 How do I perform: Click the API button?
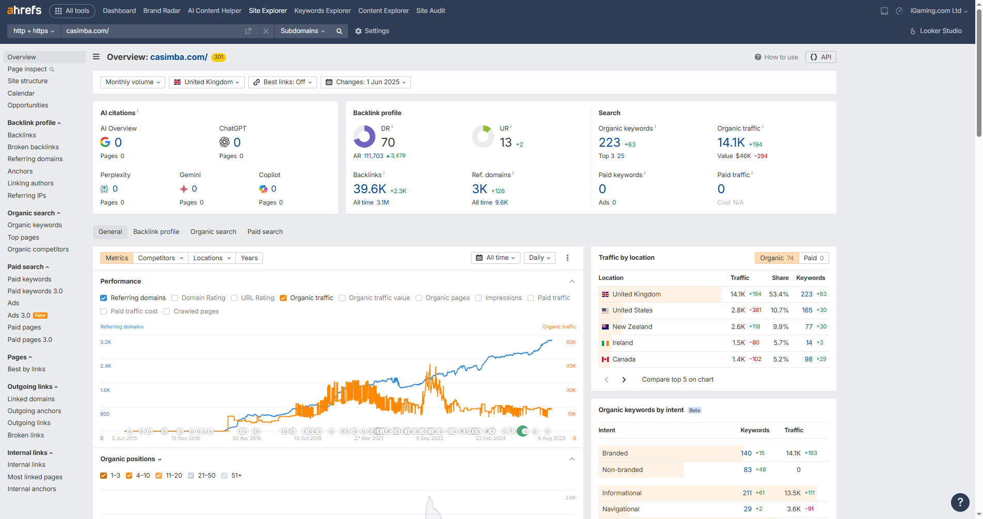click(820, 57)
